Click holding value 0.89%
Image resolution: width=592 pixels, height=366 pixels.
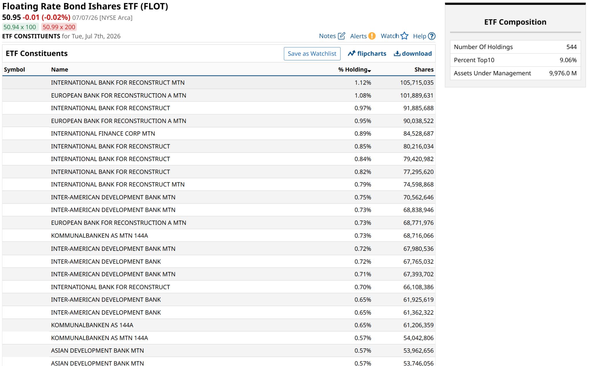[363, 134]
